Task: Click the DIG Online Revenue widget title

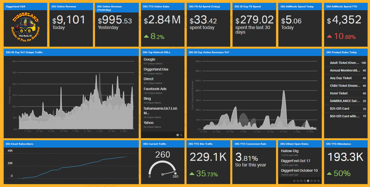Action: pos(64,7)
